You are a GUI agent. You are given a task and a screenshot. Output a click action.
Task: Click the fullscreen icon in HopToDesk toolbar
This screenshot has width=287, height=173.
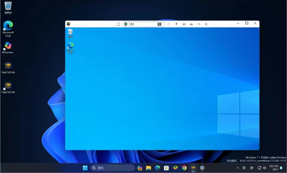[118, 24]
